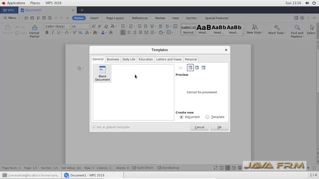Click the Open folder icon in quick toolbar
Image resolution: width=319 pixels, height=179 pixels.
pos(26,18)
